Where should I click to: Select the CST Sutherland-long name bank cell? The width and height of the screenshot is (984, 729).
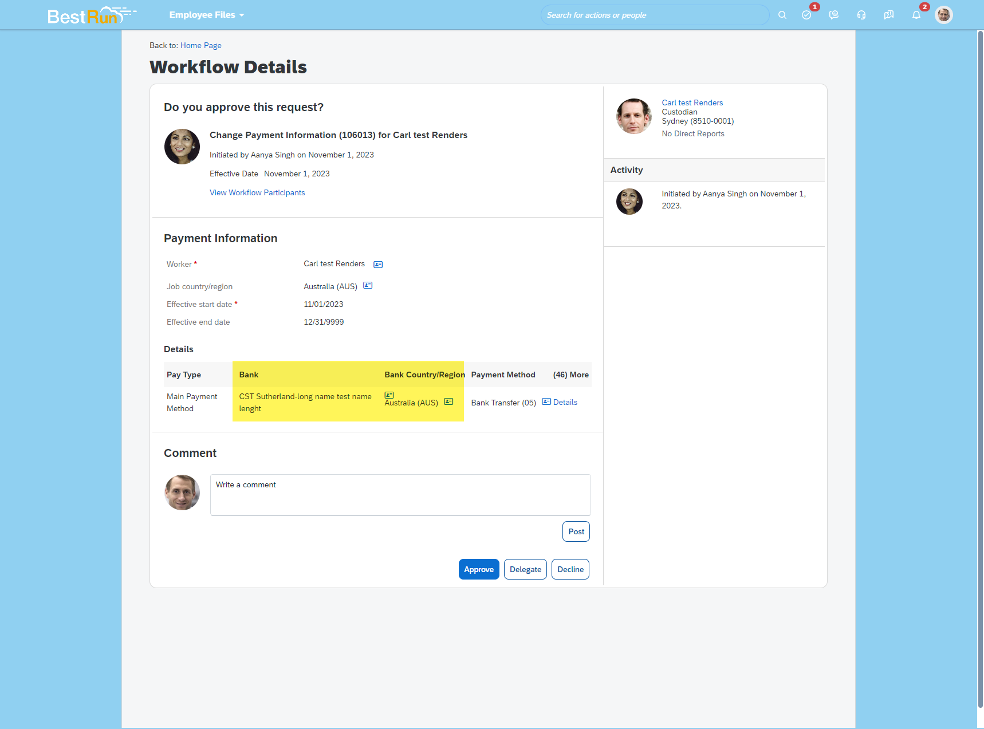(x=305, y=403)
